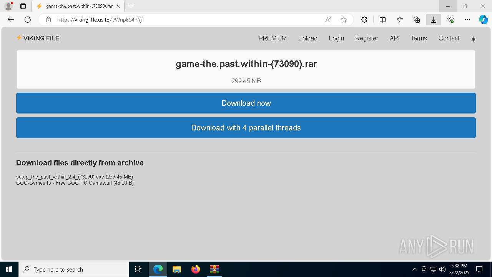Open the Register page
This screenshot has height=277, width=492.
(x=367, y=38)
